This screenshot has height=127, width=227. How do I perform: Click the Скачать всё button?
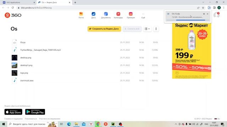coord(132,29)
